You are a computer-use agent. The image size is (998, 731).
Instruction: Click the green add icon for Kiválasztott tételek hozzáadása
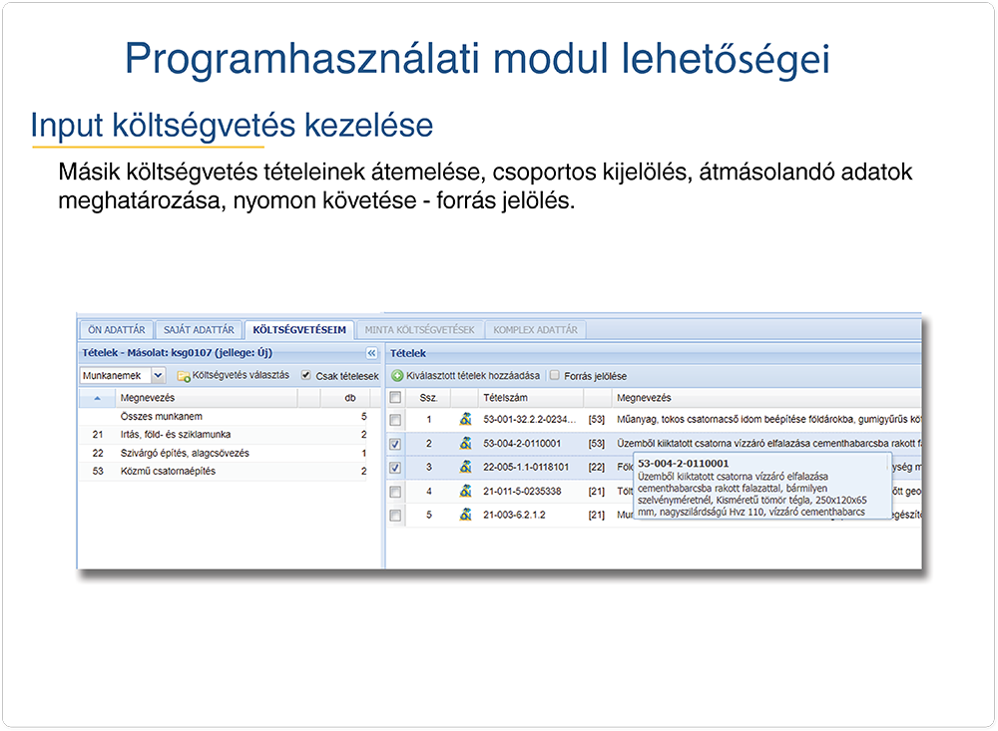coord(397,376)
